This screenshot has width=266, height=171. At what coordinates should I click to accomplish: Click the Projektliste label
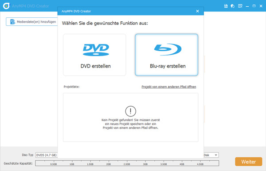click(x=71, y=87)
